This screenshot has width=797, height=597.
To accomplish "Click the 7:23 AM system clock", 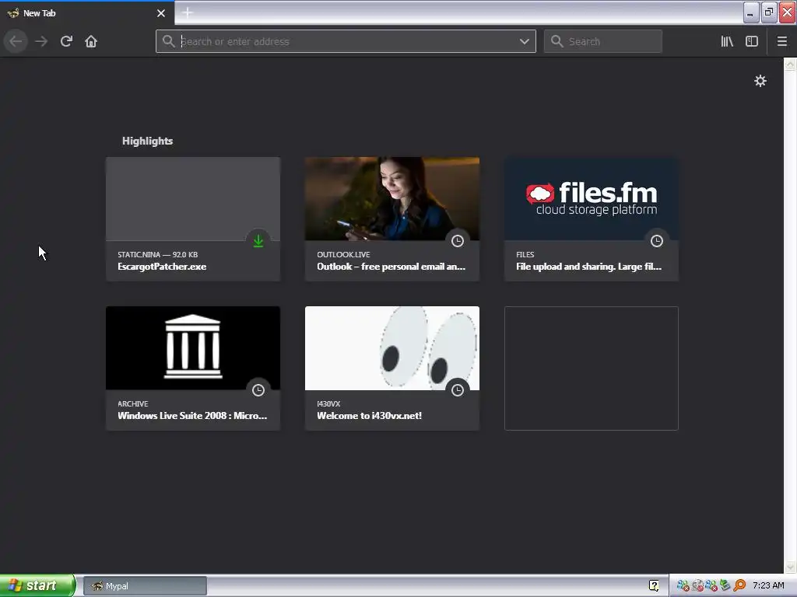I will tap(768, 585).
